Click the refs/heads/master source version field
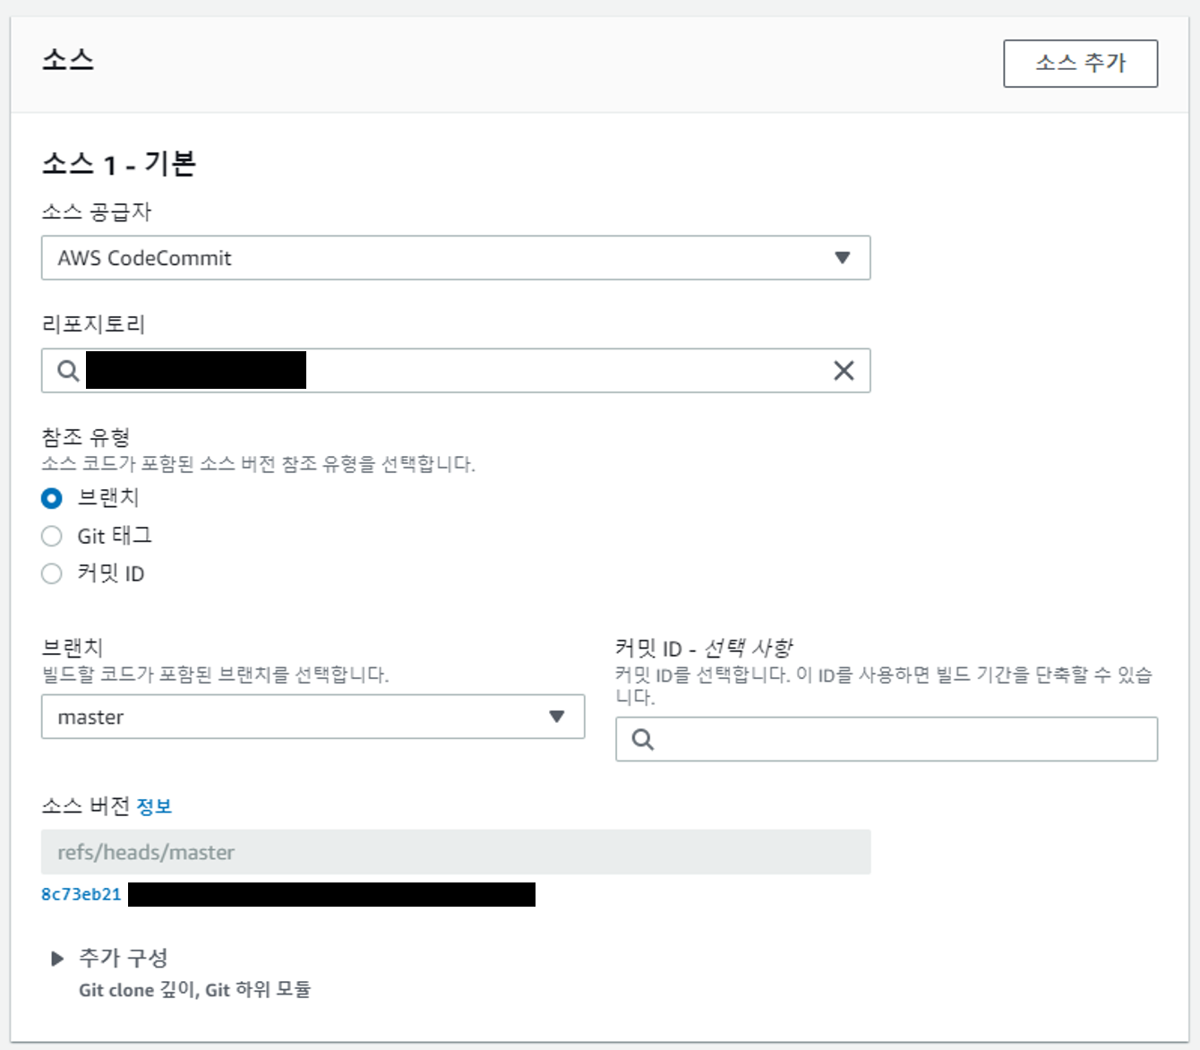 coord(455,852)
